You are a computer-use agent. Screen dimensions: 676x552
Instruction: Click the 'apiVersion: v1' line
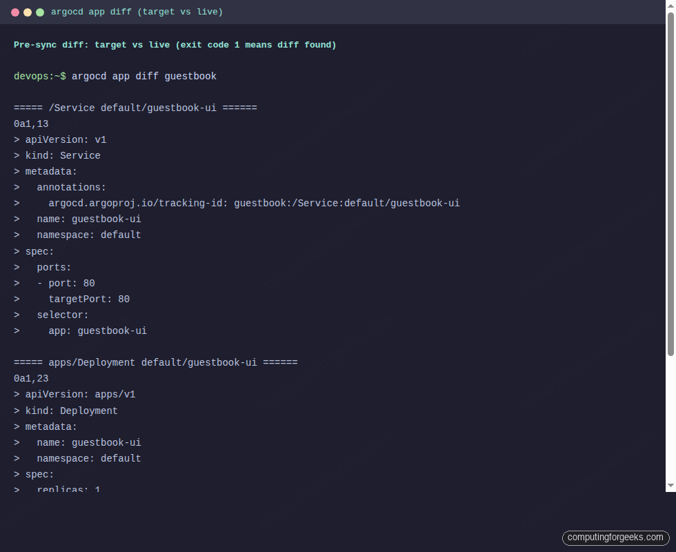pos(60,139)
